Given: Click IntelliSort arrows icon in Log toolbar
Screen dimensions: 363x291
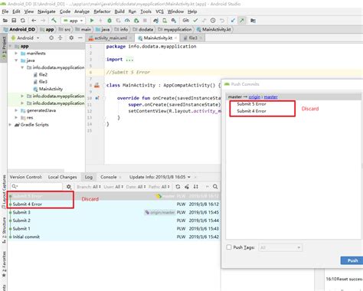Looking at the screenshot, I should coord(196,187).
